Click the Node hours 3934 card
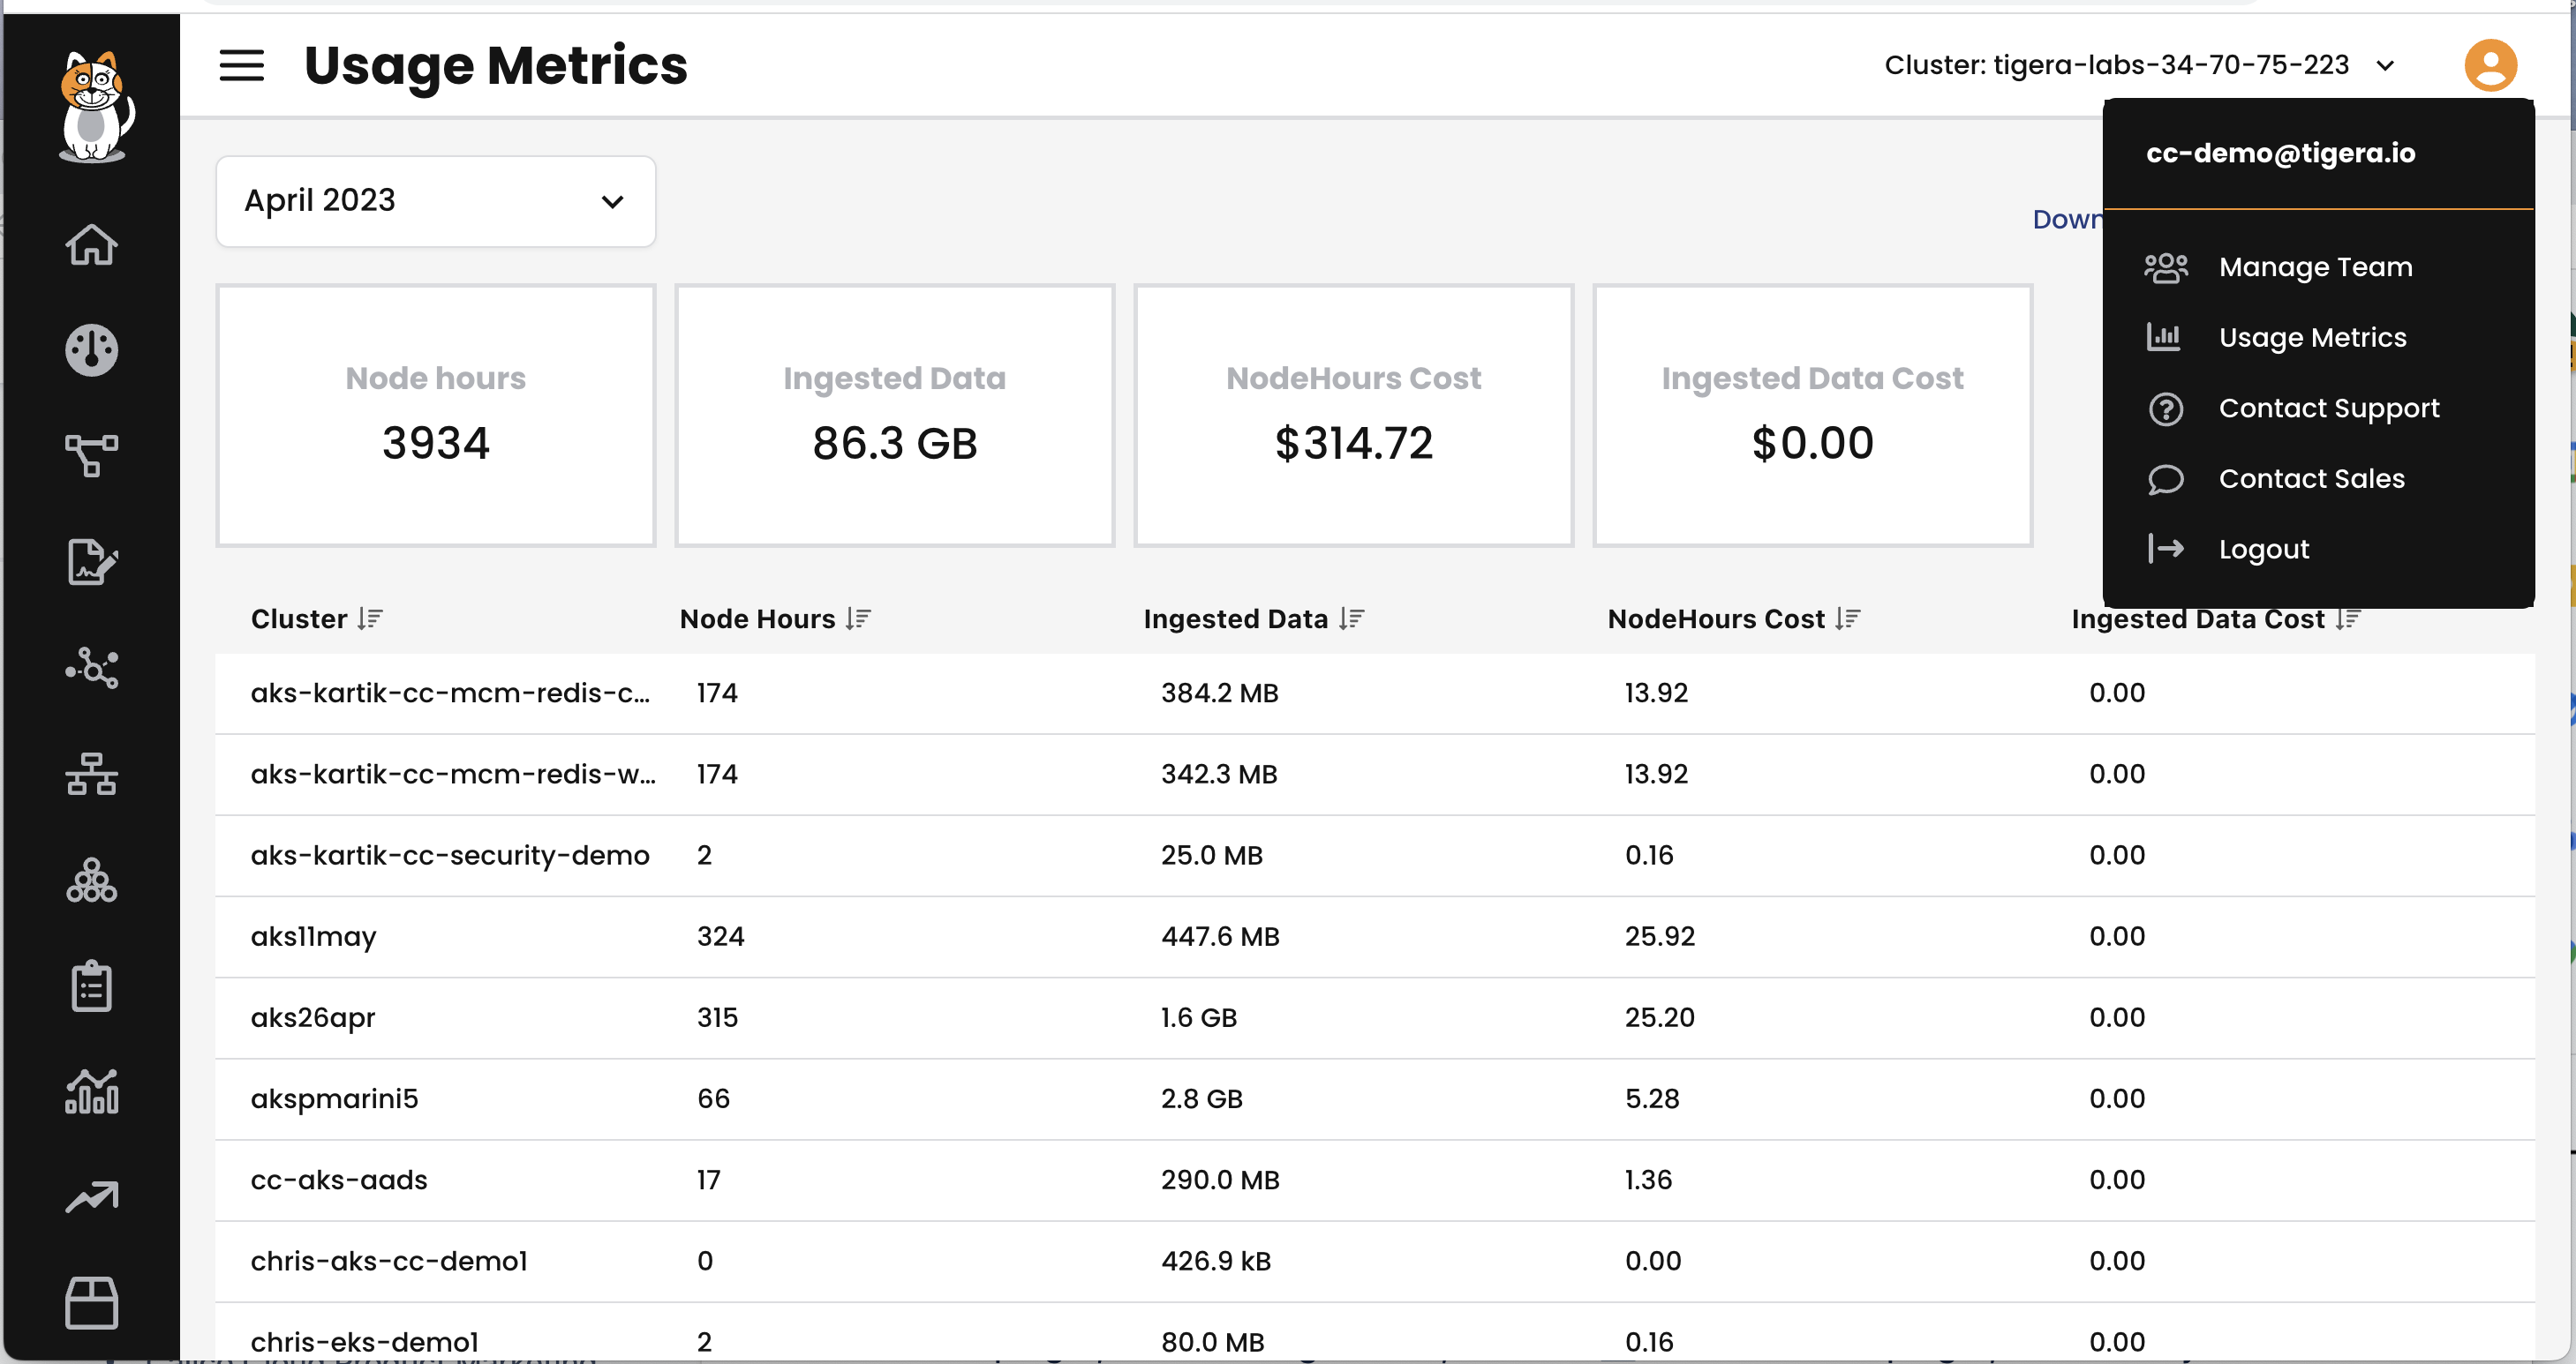 (x=436, y=416)
